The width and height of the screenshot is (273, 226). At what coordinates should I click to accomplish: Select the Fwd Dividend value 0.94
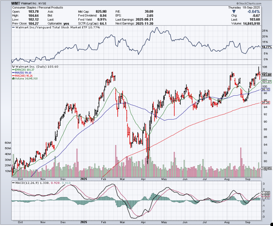(103, 16)
